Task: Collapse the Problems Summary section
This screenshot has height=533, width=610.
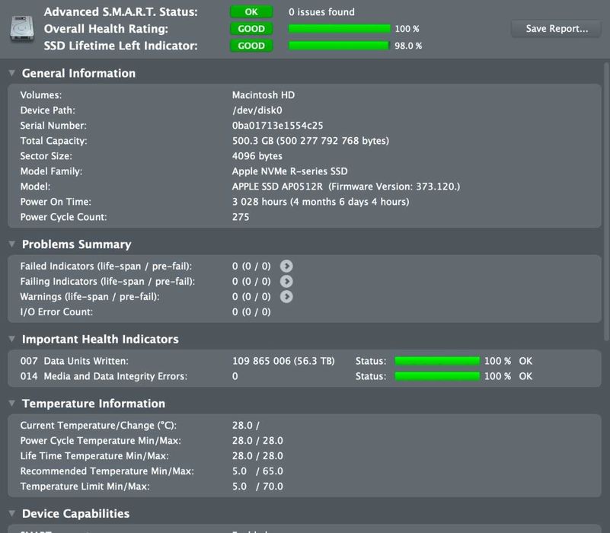Action: coord(12,244)
